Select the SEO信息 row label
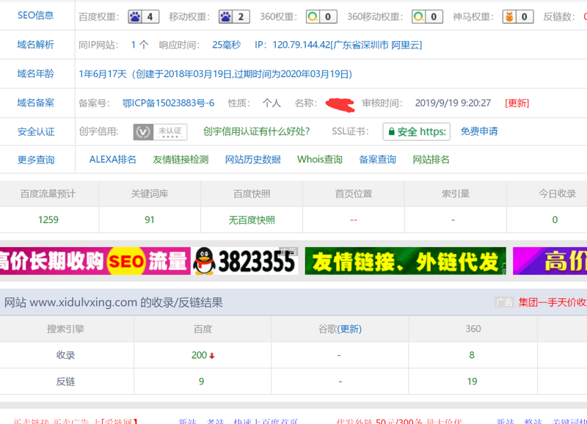This screenshot has height=424, width=587. [x=35, y=15]
